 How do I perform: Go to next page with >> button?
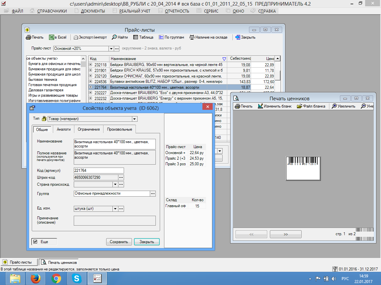pos(286,234)
